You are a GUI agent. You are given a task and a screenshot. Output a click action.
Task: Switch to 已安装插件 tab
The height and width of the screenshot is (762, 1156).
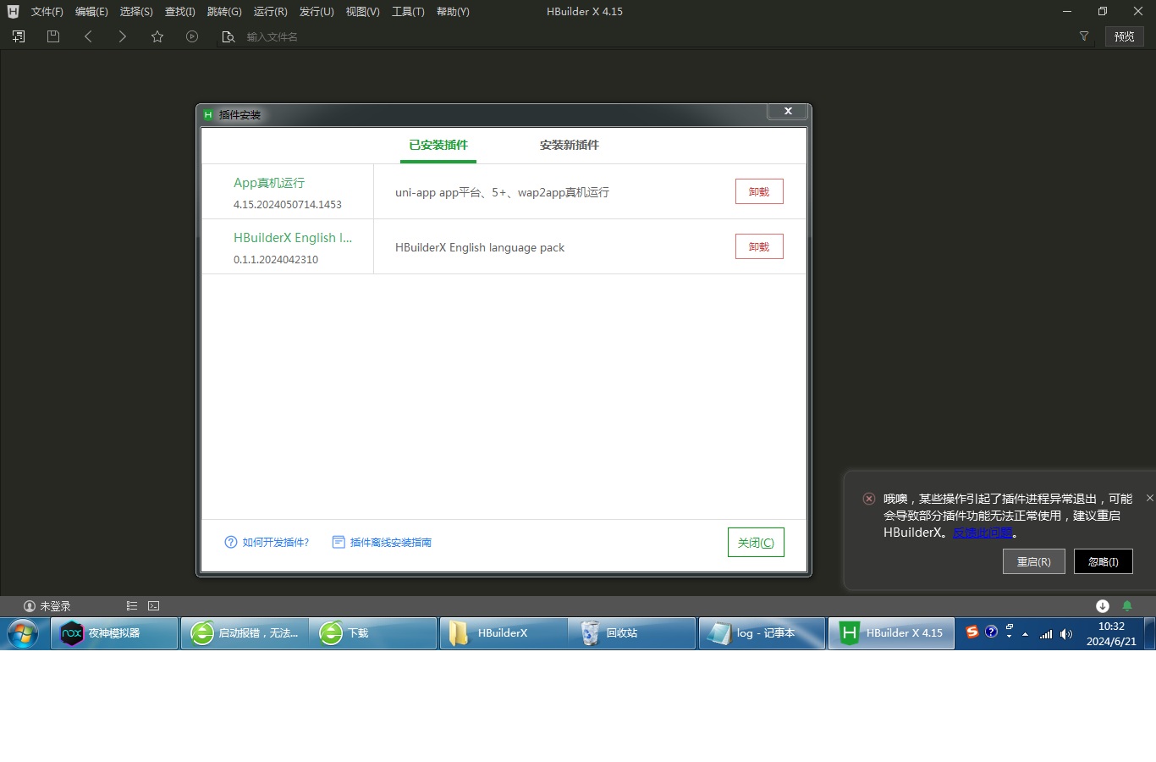point(438,145)
